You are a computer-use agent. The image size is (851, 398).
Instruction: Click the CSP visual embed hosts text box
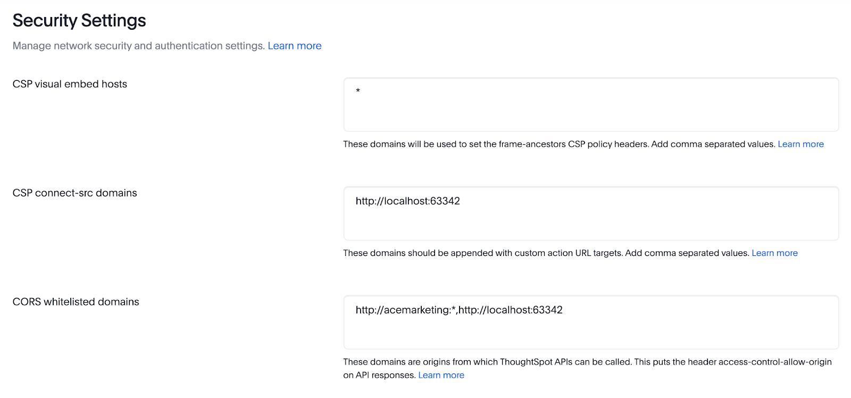click(590, 105)
